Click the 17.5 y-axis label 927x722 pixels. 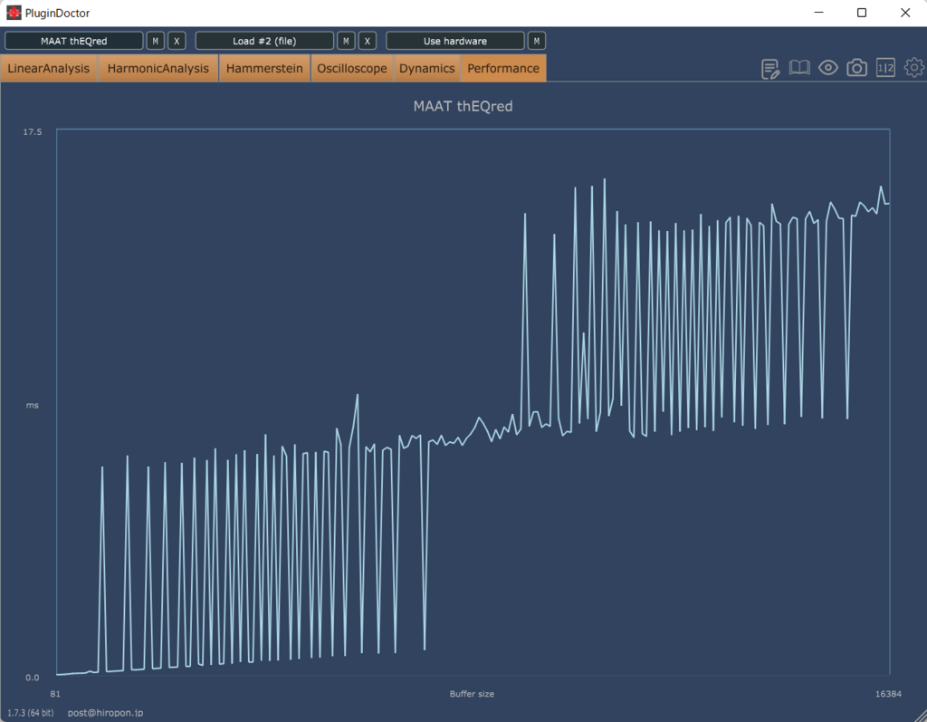coord(33,132)
